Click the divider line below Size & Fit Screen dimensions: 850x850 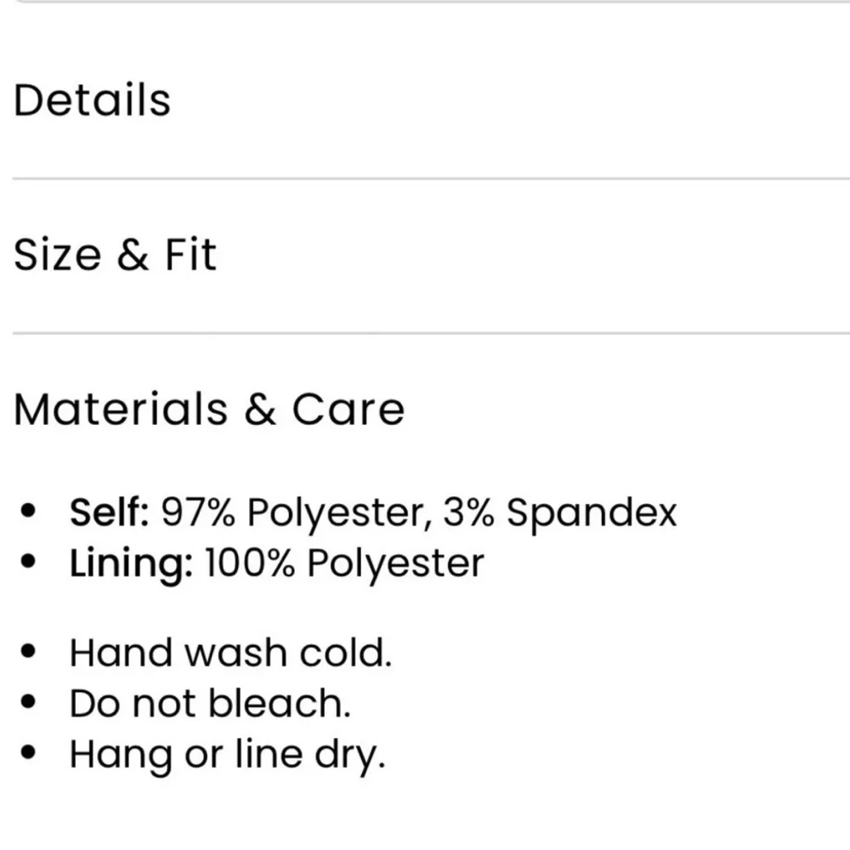pyautogui.click(x=425, y=333)
